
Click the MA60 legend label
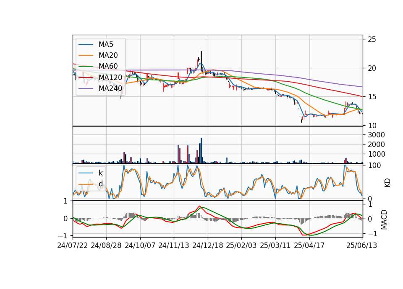[108, 66]
